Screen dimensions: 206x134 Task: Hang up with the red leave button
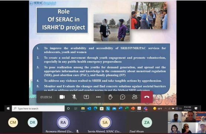(x=147, y=97)
